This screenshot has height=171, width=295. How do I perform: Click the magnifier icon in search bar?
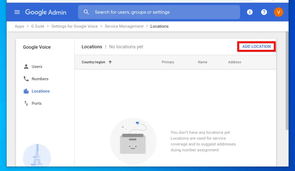click(86, 12)
